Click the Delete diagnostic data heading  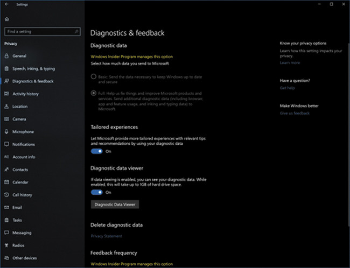click(x=116, y=225)
